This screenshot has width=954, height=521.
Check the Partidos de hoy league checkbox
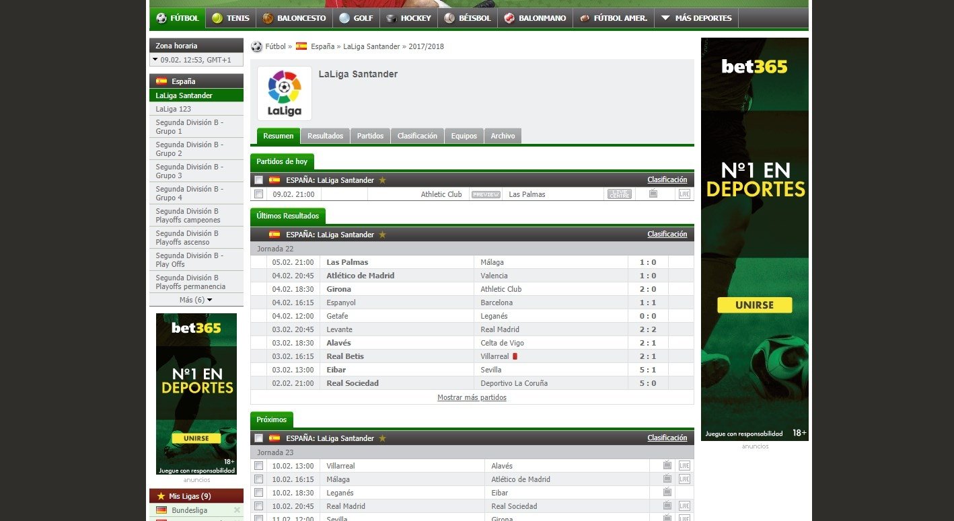point(259,180)
